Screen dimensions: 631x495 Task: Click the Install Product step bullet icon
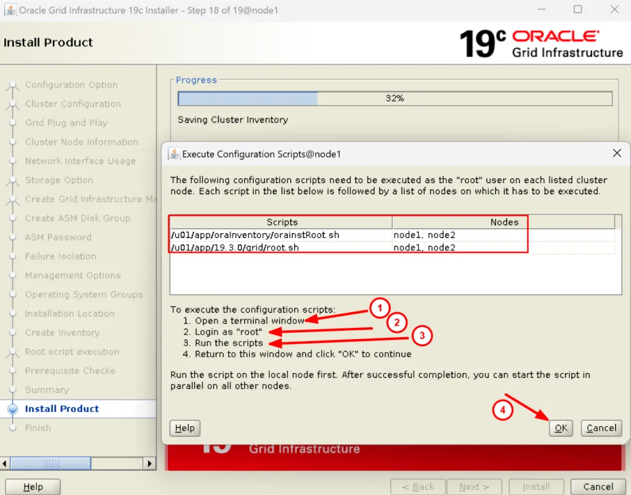12,409
